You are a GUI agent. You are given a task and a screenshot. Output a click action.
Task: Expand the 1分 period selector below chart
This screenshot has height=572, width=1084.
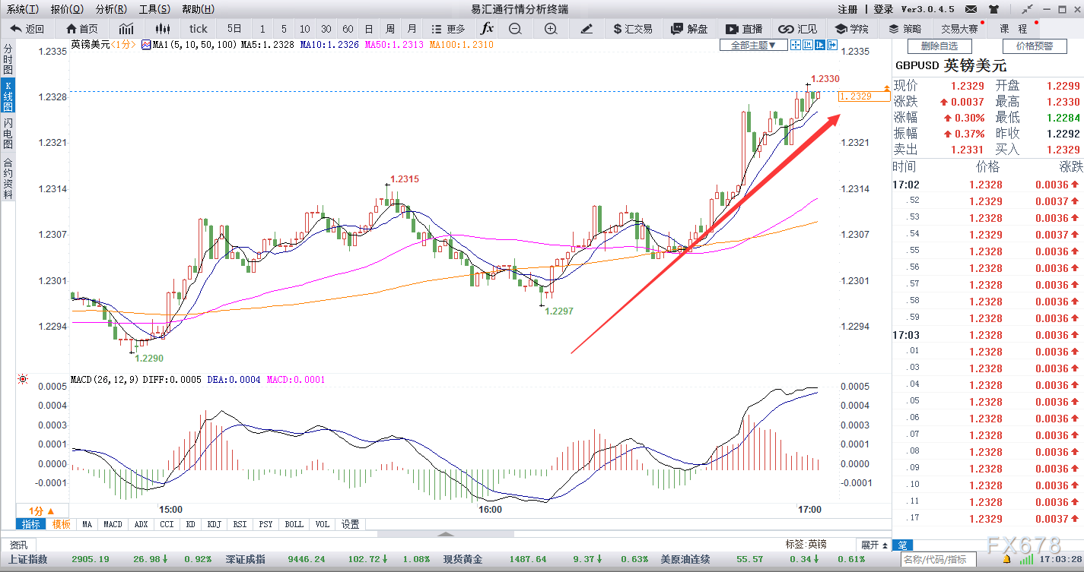(42, 510)
